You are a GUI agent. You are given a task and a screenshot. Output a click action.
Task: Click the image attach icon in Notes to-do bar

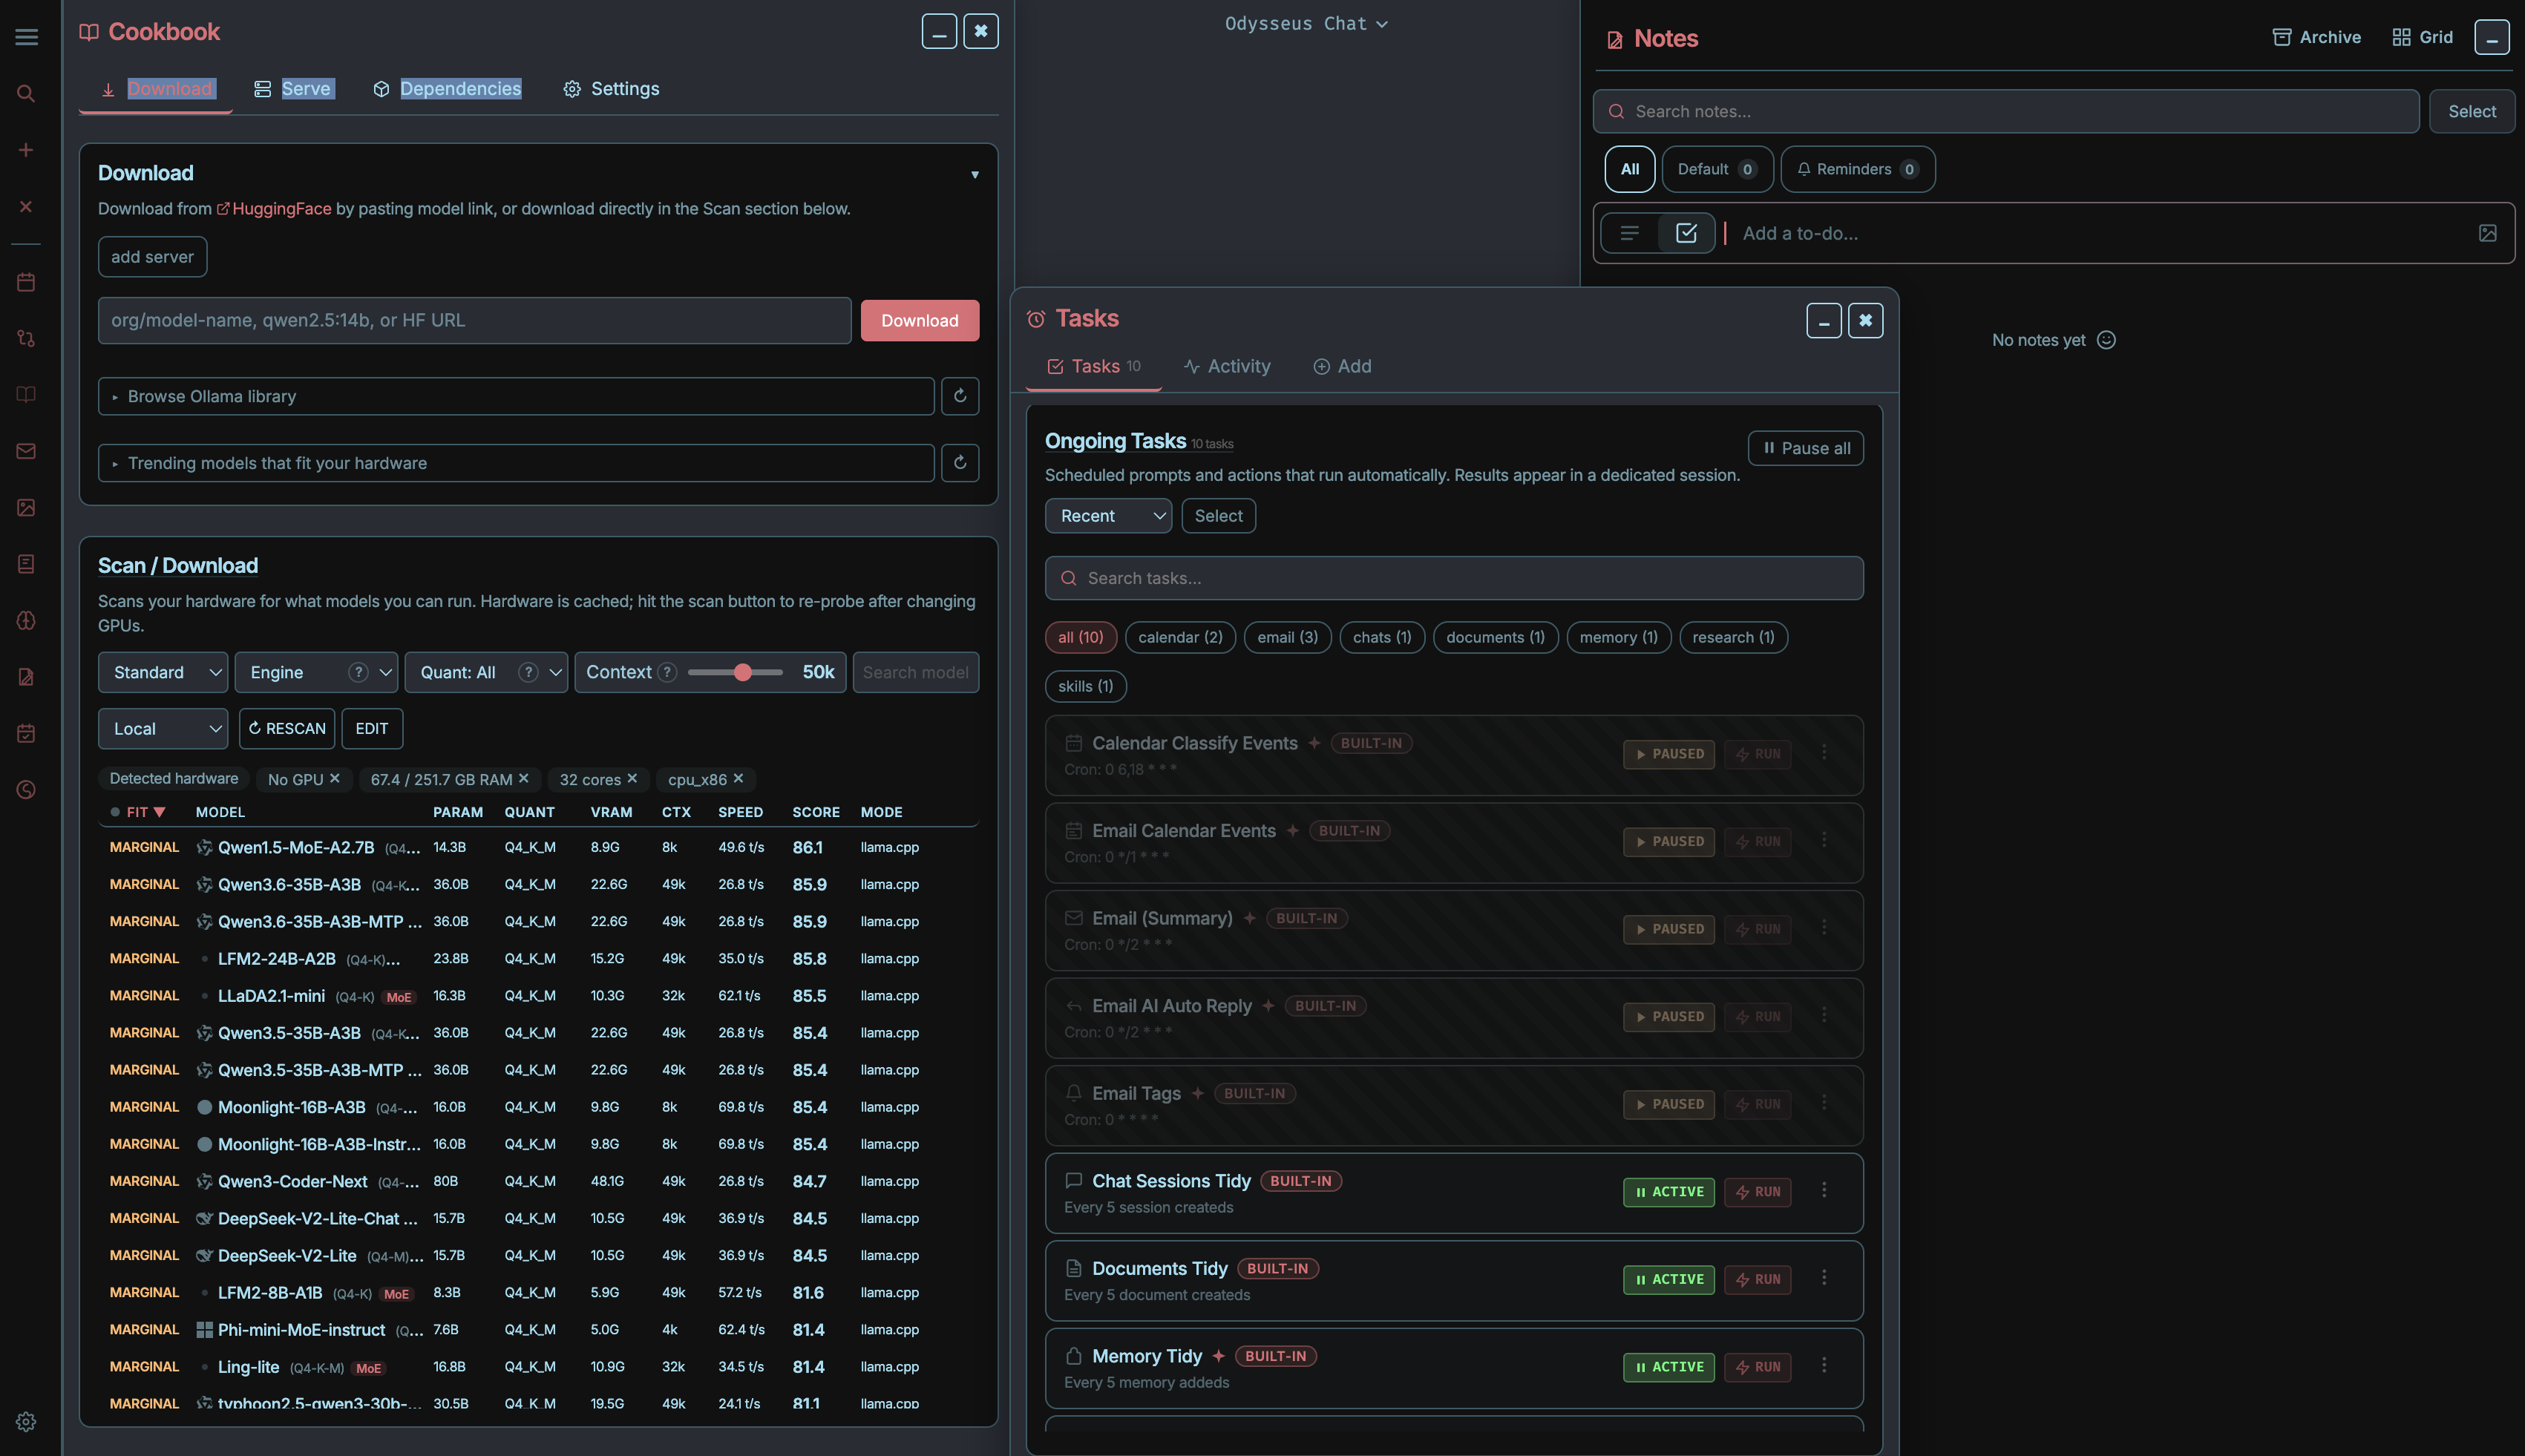pyautogui.click(x=2488, y=233)
